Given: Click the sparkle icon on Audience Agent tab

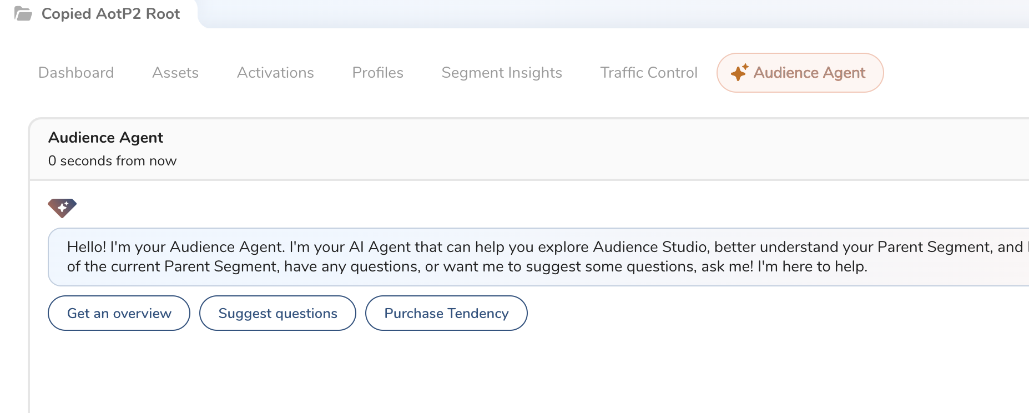Looking at the screenshot, I should (739, 73).
